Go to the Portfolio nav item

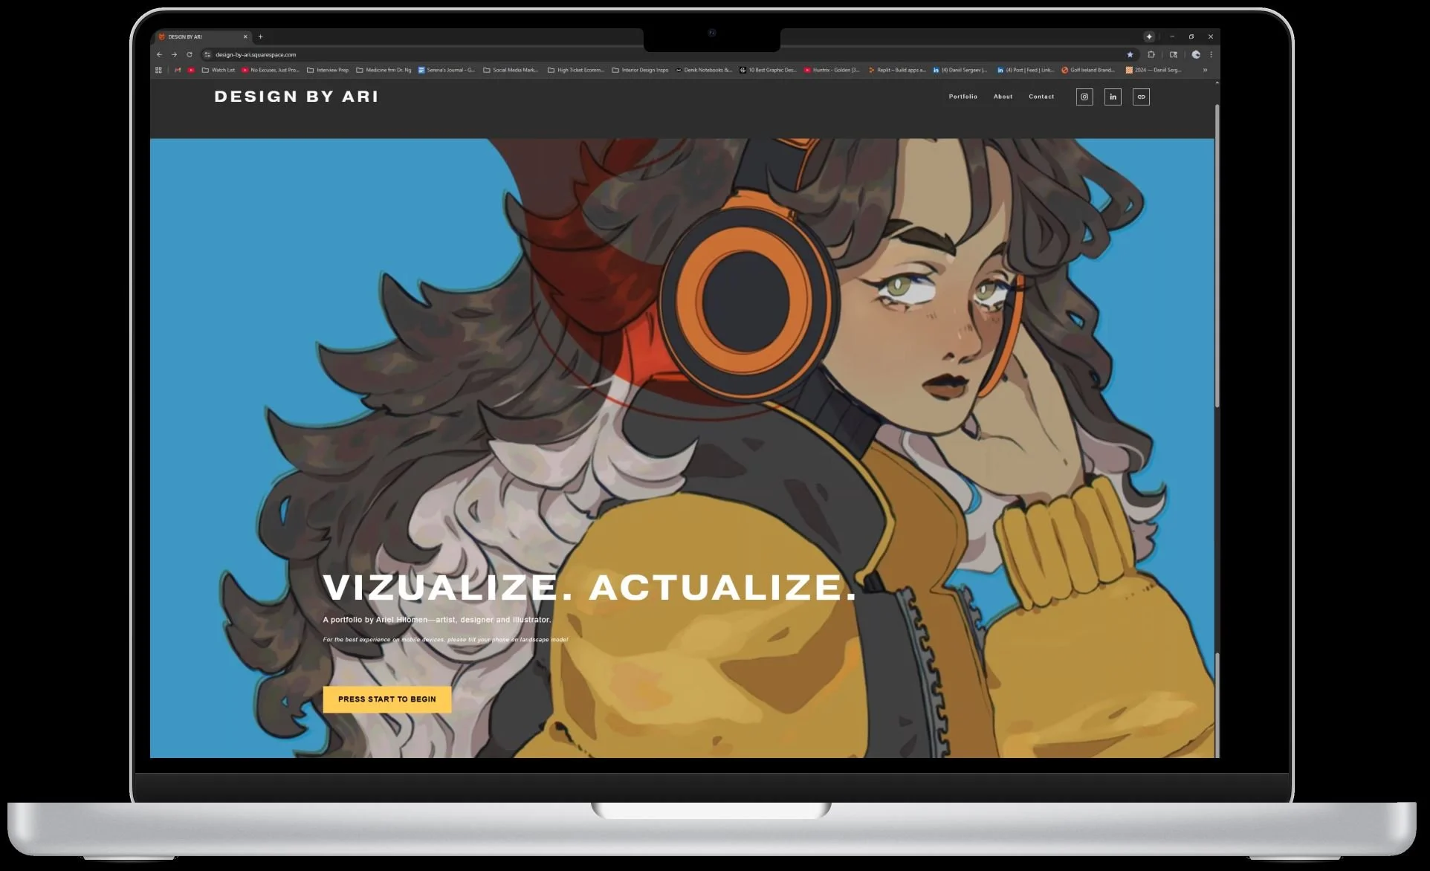click(962, 97)
